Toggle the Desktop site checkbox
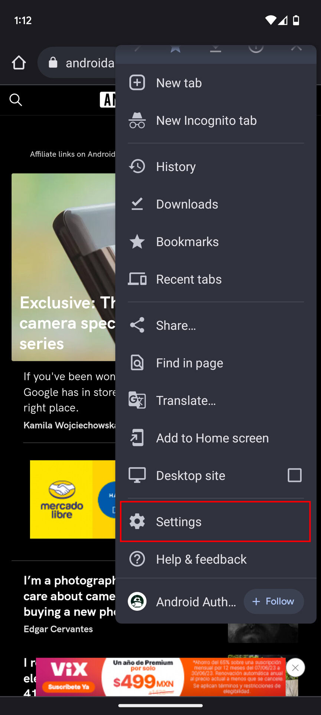The width and height of the screenshot is (321, 715). coord(295,475)
